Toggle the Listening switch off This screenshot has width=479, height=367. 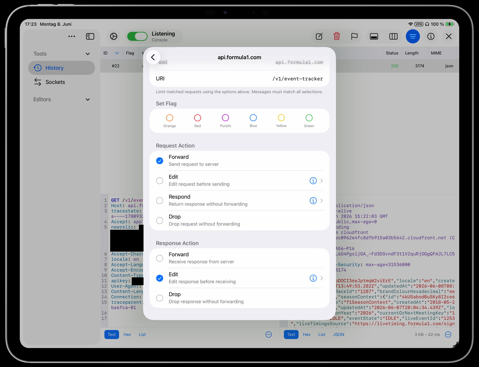(x=137, y=36)
